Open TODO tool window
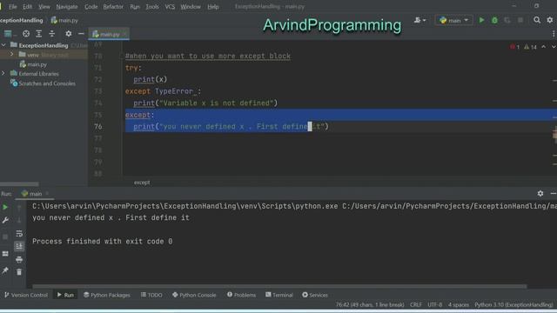The width and height of the screenshot is (557, 313). pos(151,295)
